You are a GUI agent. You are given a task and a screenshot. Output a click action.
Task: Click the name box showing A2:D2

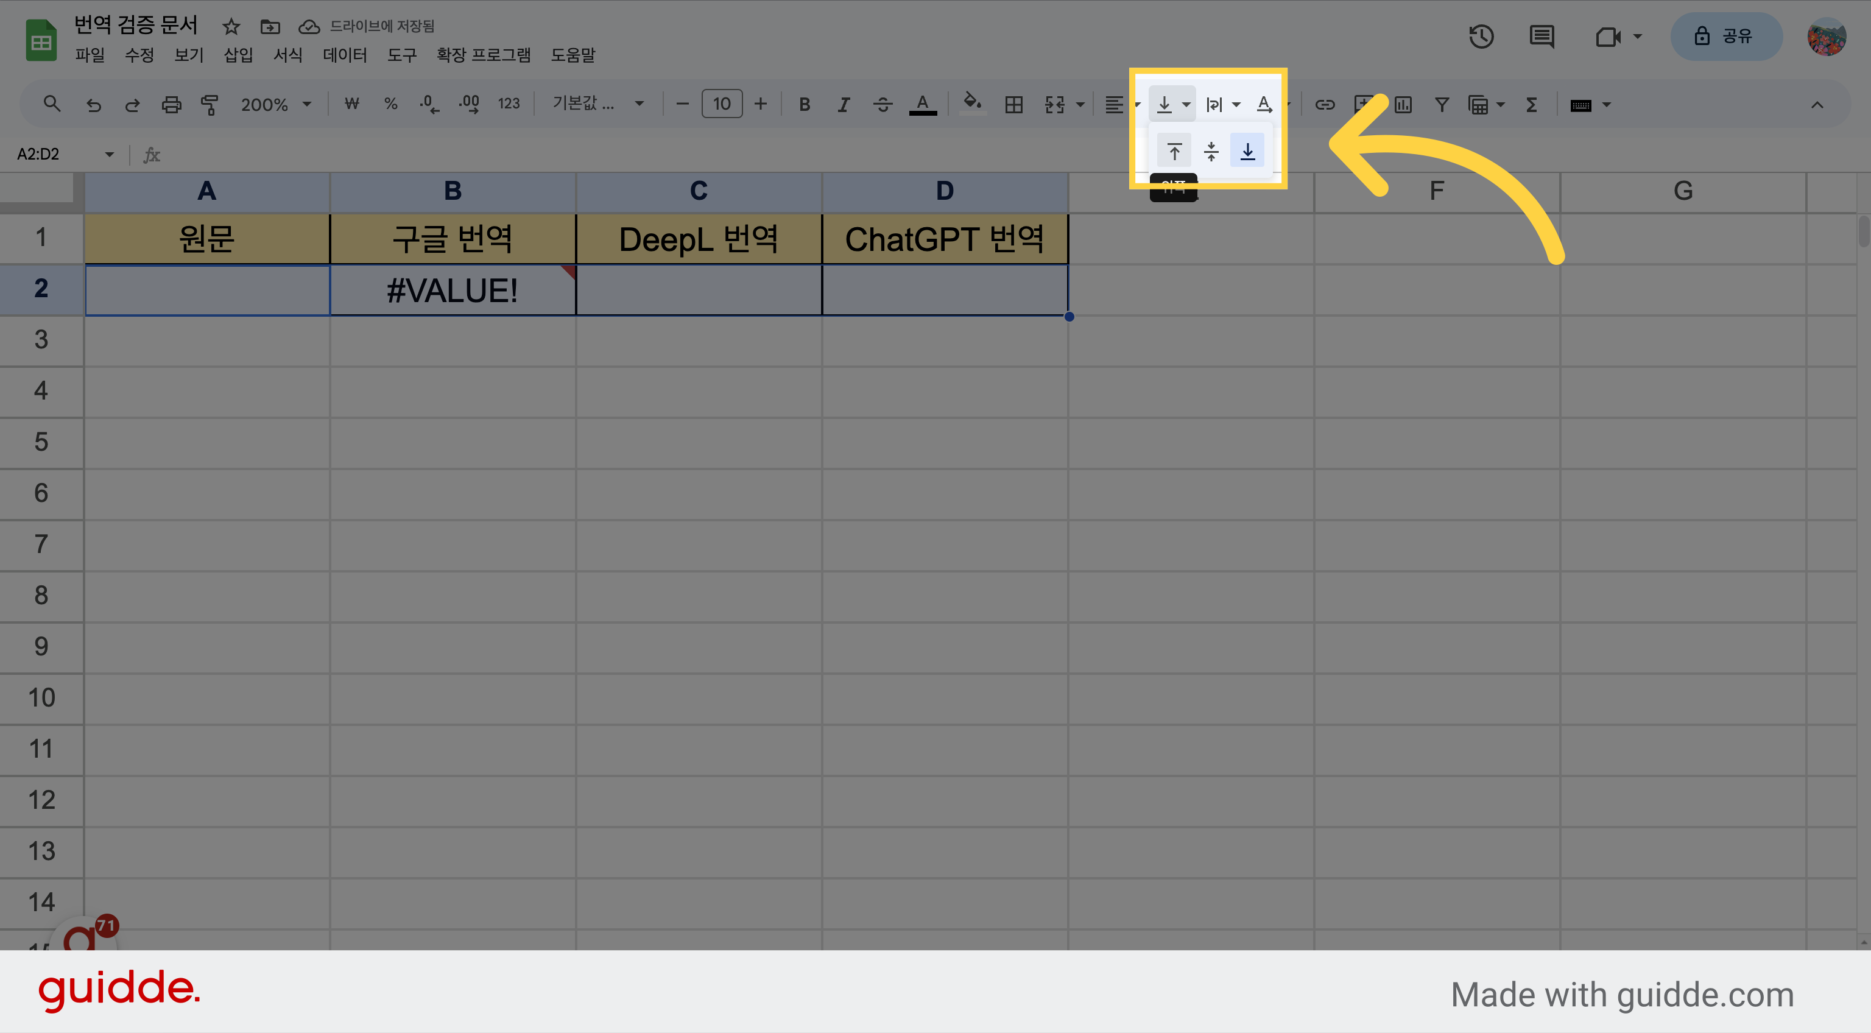tap(64, 154)
